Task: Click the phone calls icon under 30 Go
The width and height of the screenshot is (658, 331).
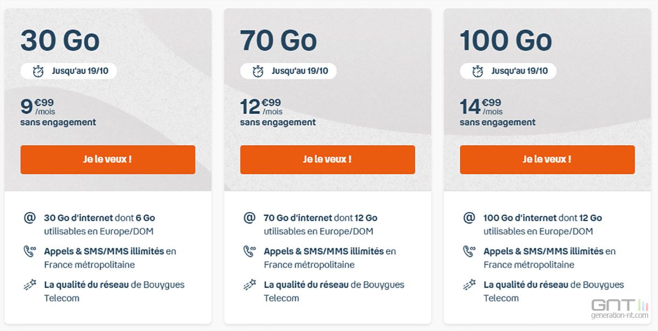Action: [30, 252]
